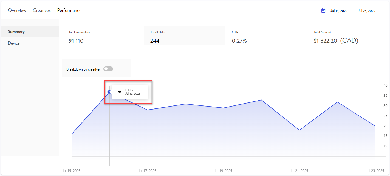Screen dimensions: 390x176
Task: Click the calendar icon in date picker
Action: tap(323, 11)
